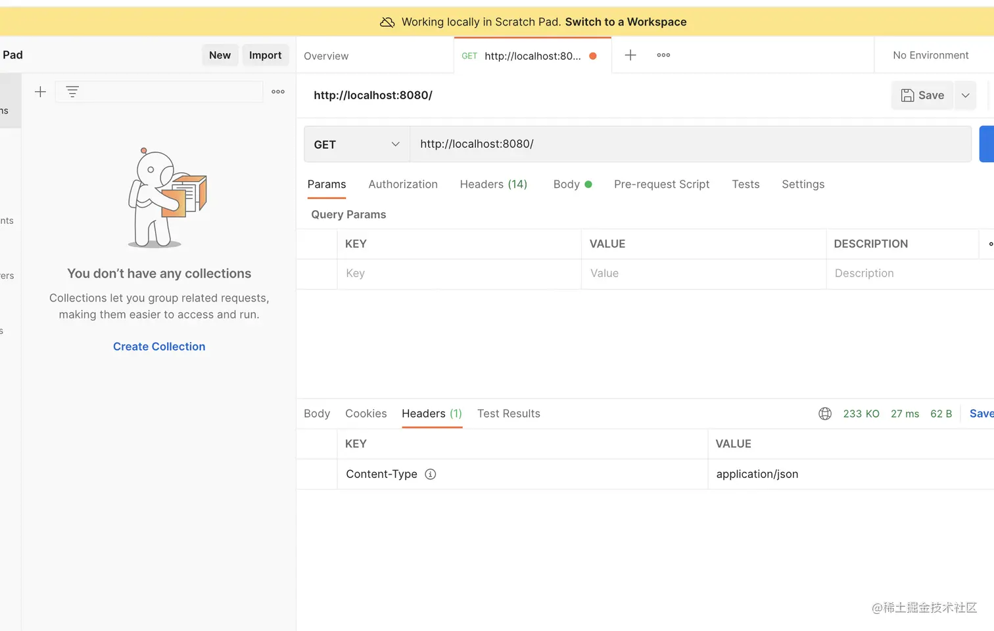Click the request URL input field
The height and width of the screenshot is (631, 994).
(690, 144)
